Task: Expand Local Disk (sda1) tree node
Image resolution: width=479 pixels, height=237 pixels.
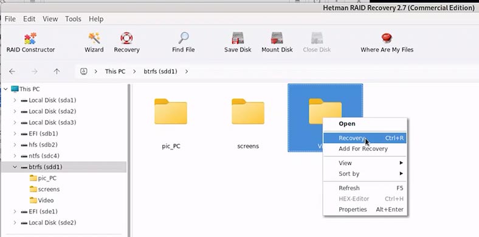Action: click(15, 100)
